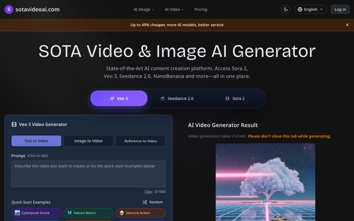
Task: Click the Clear prompt link
Action: [149, 191]
